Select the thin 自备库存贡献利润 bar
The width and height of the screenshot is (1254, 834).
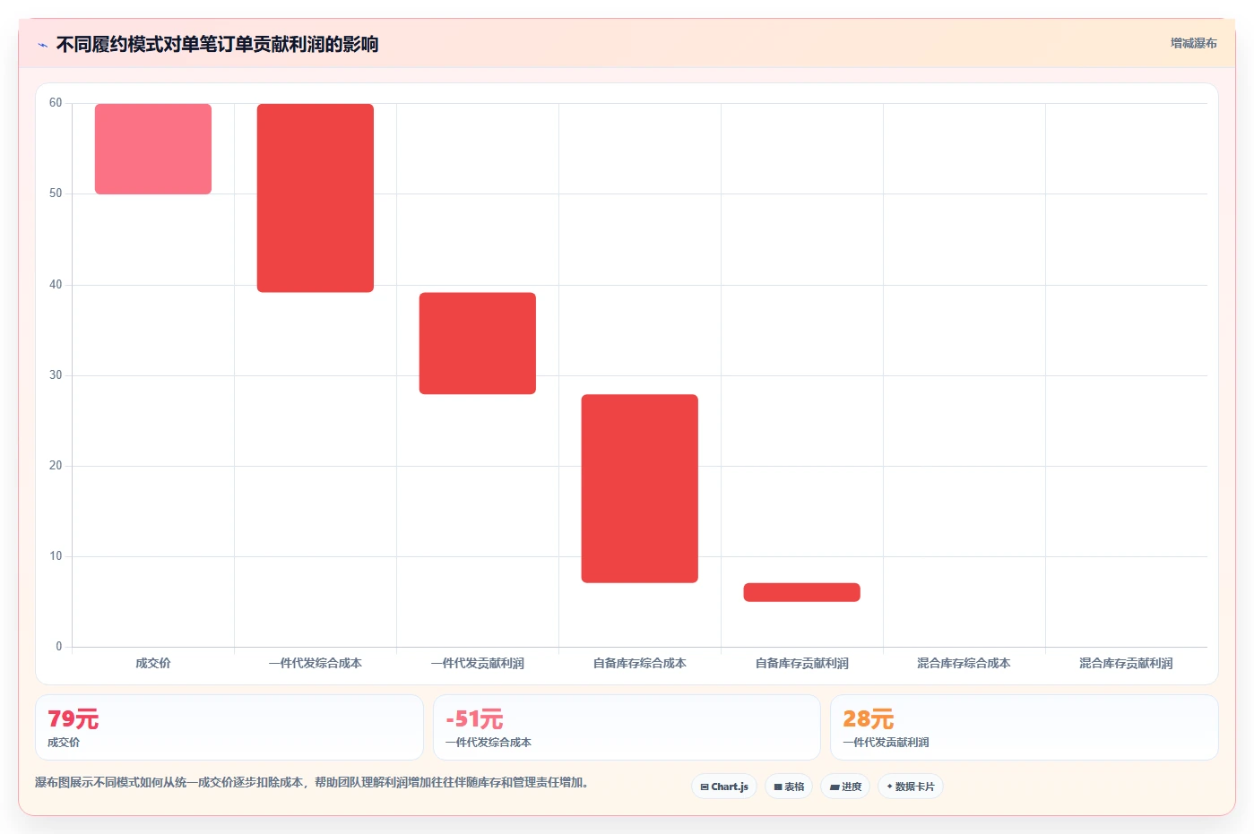pos(802,592)
